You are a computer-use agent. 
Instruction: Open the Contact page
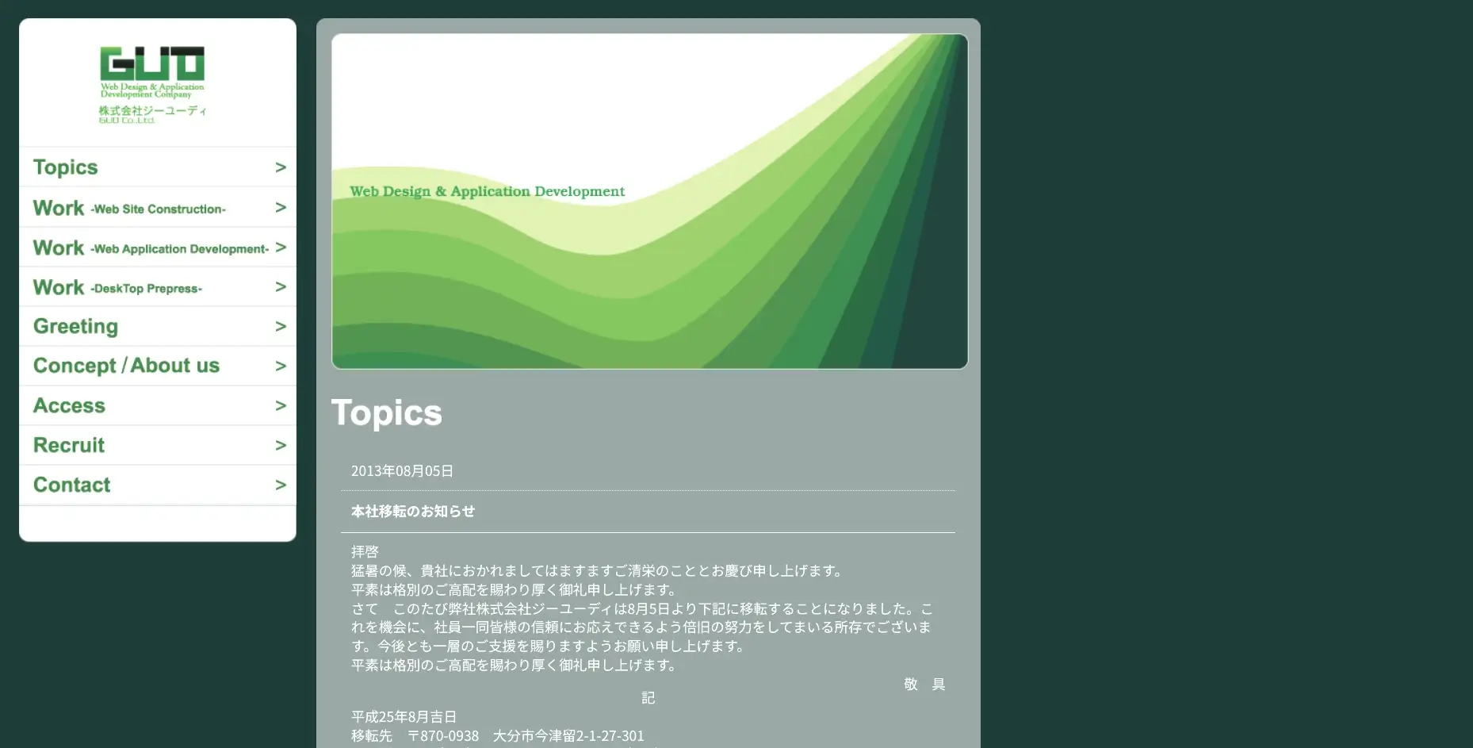pyautogui.click(x=71, y=485)
